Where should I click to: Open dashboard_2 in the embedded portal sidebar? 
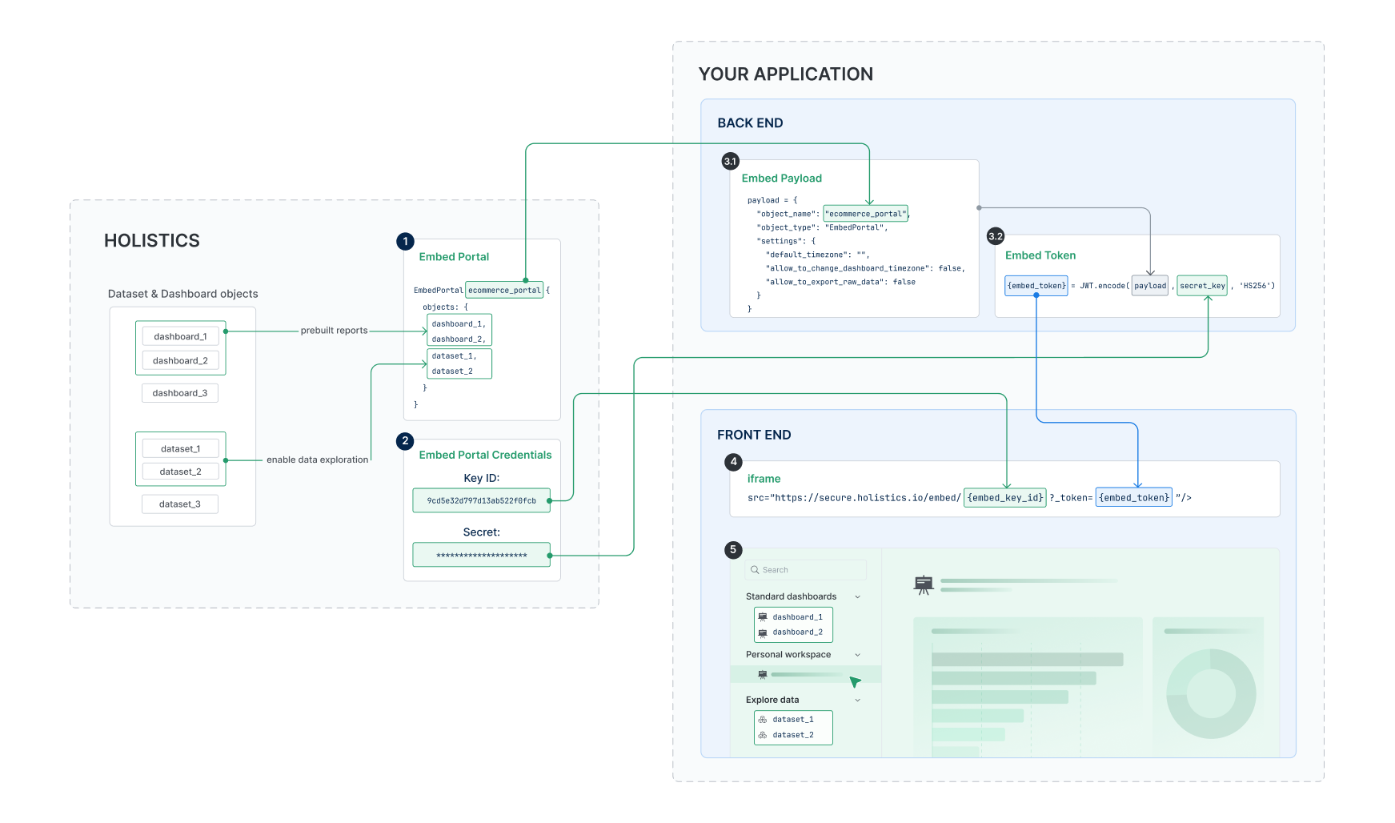[x=797, y=632]
